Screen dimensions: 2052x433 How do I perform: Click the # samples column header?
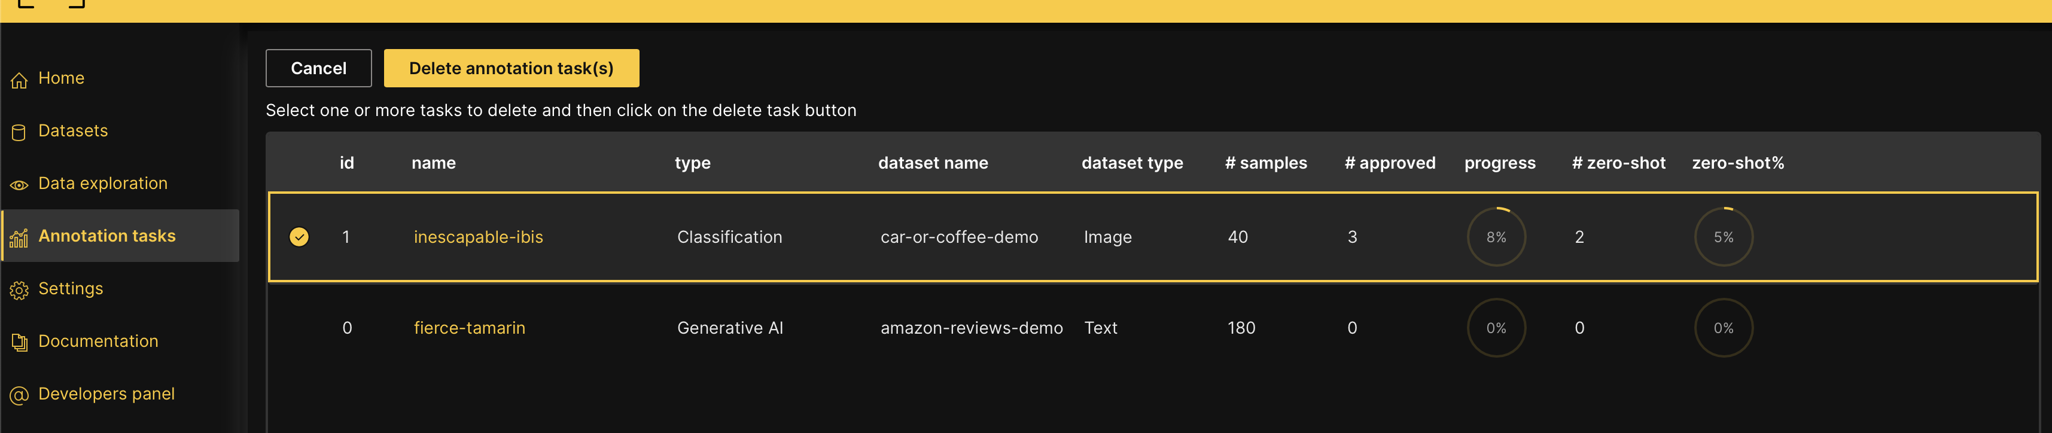1266,163
